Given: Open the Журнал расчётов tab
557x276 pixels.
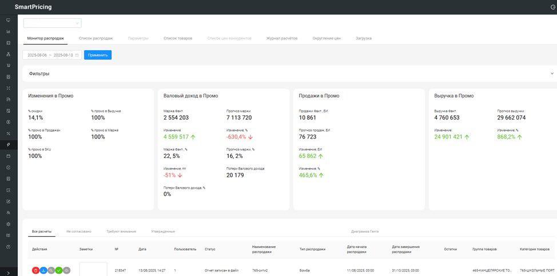Looking at the screenshot, I should (x=281, y=38).
